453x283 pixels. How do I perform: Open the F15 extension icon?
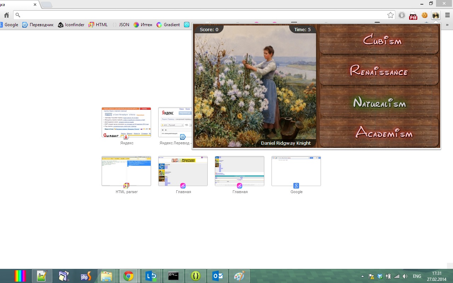[413, 16]
